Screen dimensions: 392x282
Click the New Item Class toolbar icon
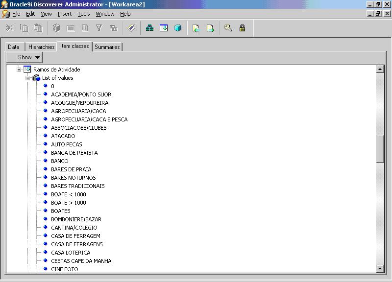point(164,28)
